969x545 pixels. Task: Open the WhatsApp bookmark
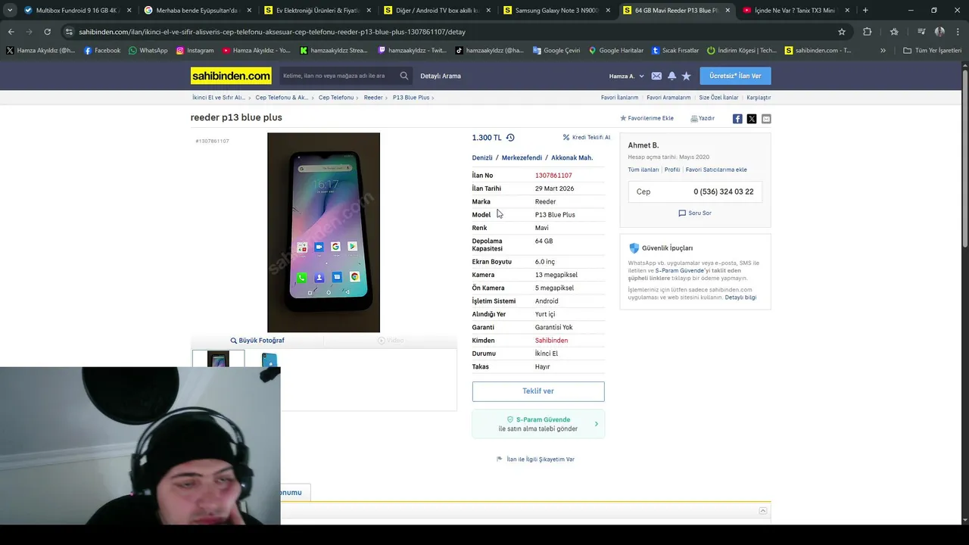coord(148,51)
